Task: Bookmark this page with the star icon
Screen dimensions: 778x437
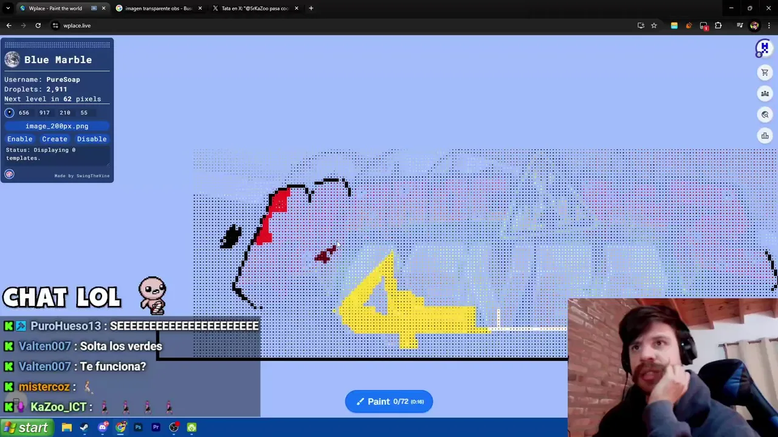Action: pyautogui.click(x=654, y=25)
